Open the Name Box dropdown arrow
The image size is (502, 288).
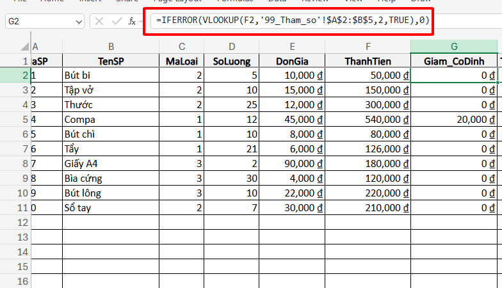[78, 22]
